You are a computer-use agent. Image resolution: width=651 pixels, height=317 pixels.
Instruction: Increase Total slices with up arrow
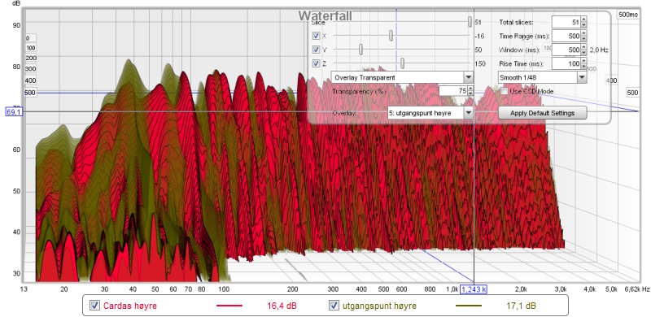pos(583,20)
